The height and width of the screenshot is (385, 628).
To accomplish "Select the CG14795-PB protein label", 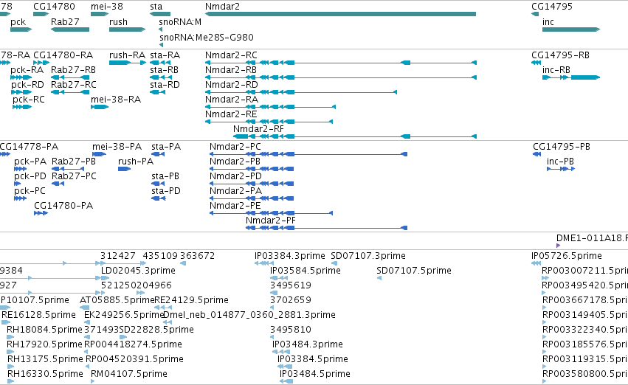I will pos(562,147).
